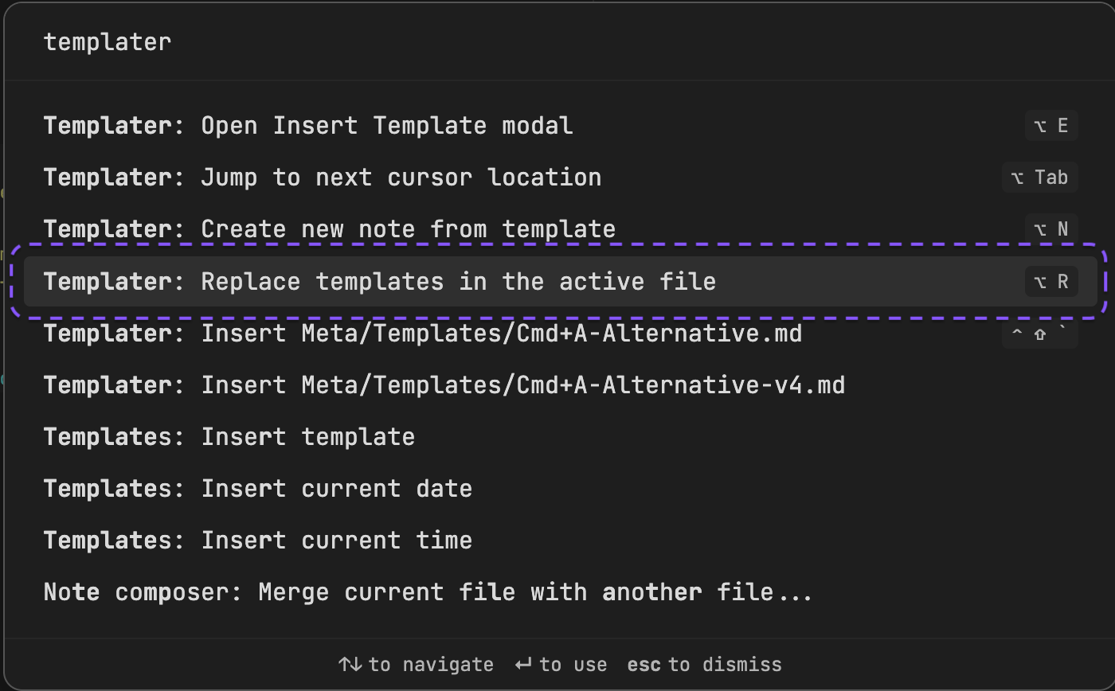
Task: Choose Templater: Jump to next cursor location
Action: coord(323,178)
